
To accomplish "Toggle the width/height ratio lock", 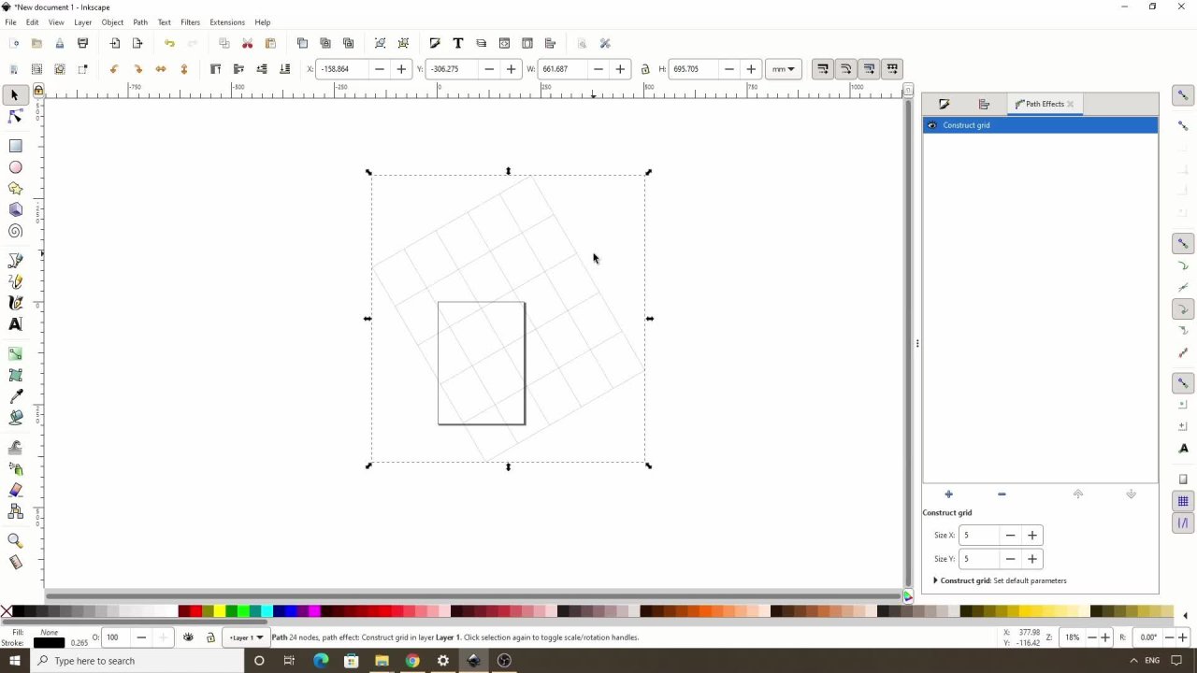I will (x=646, y=69).
